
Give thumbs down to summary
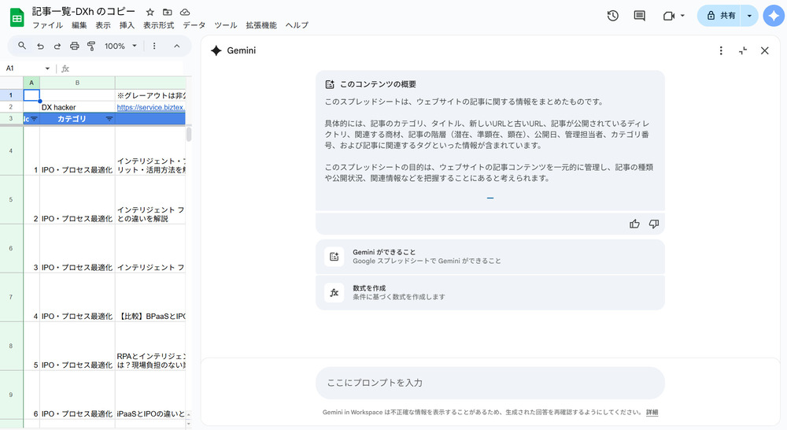(x=653, y=224)
